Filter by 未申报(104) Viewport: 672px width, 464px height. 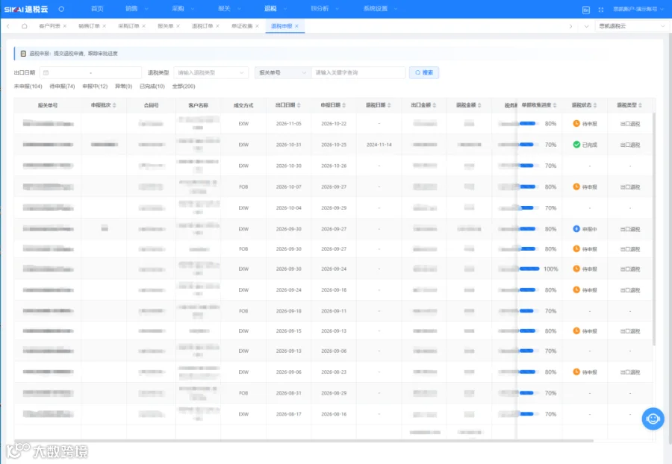pyautogui.click(x=28, y=87)
